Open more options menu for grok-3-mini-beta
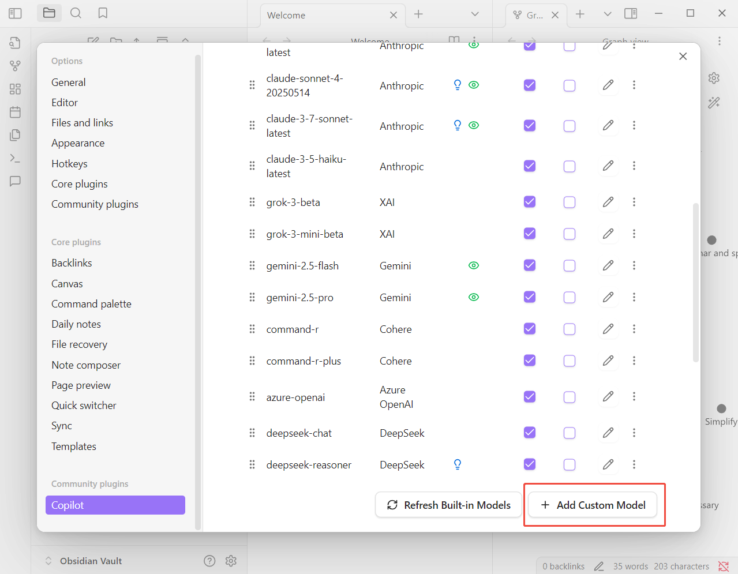 634,234
